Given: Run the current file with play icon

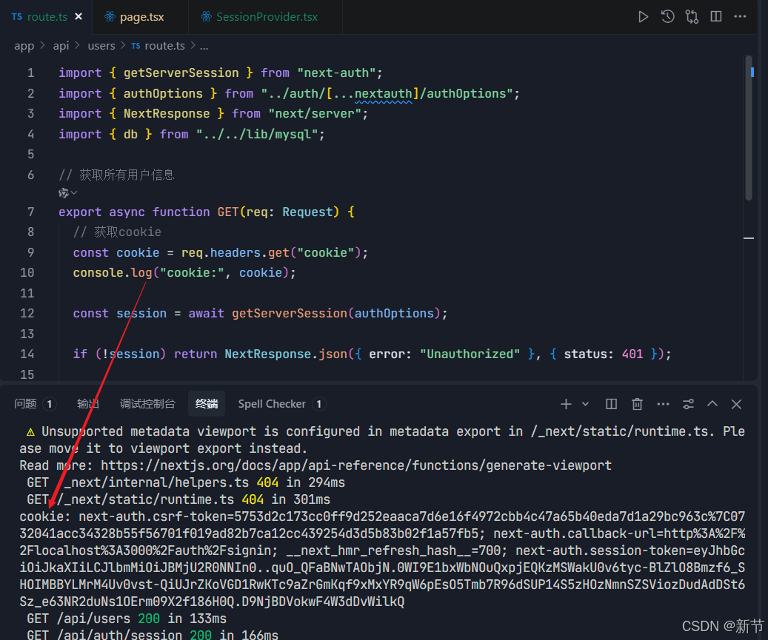Looking at the screenshot, I should point(643,16).
